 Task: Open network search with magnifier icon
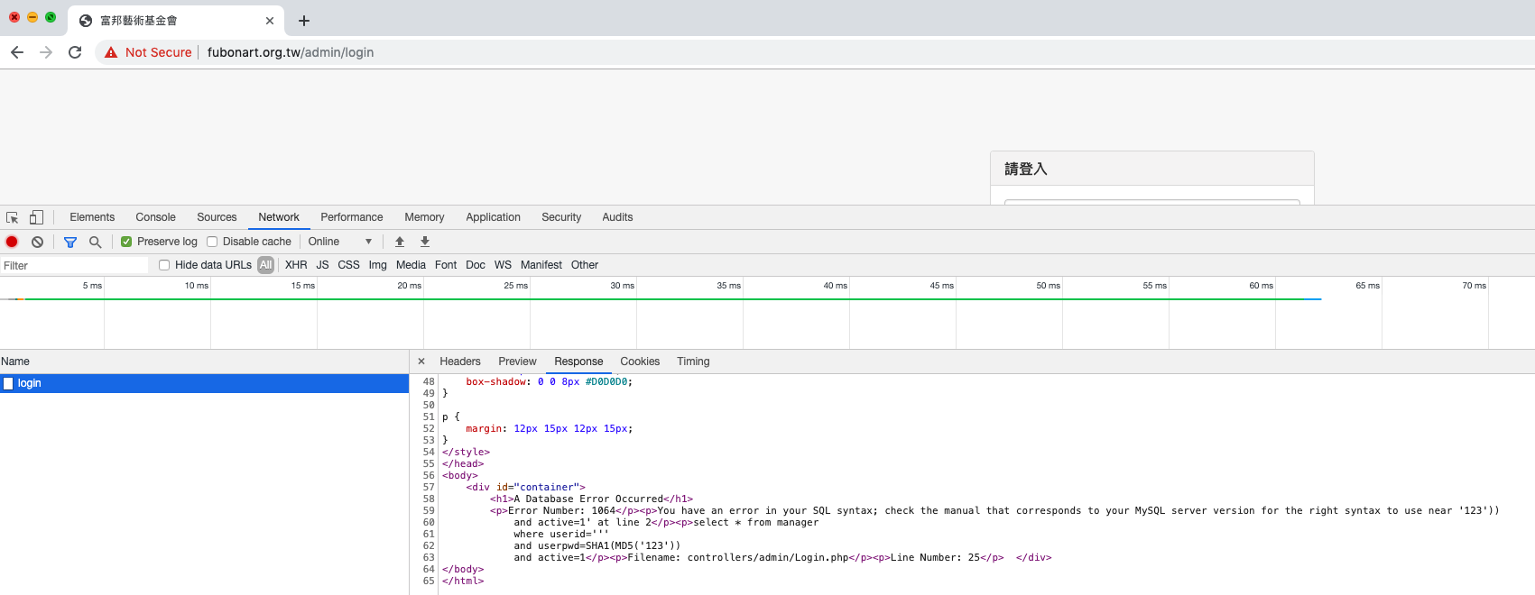coord(95,242)
